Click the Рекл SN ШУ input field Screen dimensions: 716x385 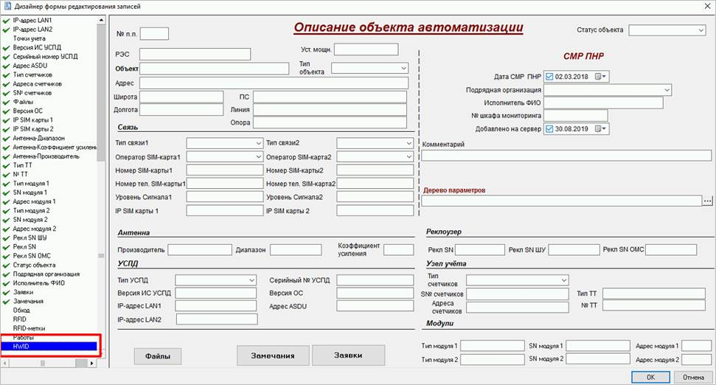(x=574, y=250)
